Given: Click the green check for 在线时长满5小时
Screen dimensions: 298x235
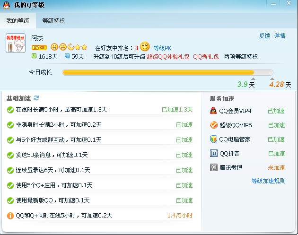Looking at the screenshot, I should pyautogui.click(x=10, y=110).
